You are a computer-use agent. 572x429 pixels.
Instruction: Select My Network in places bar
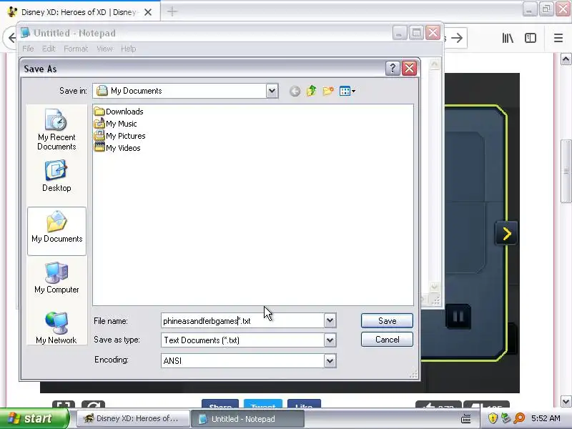coord(56,328)
